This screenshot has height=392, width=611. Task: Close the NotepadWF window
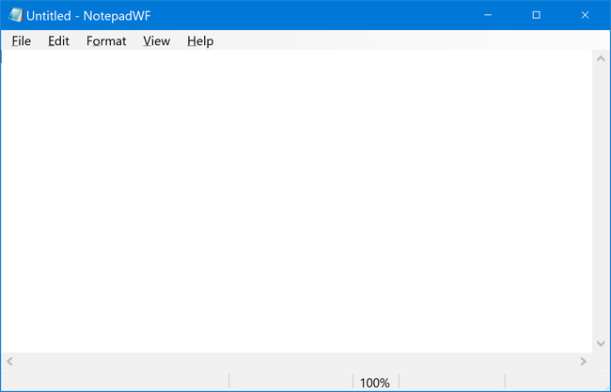tap(585, 15)
